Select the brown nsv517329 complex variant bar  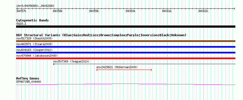[x=126, y=41]
